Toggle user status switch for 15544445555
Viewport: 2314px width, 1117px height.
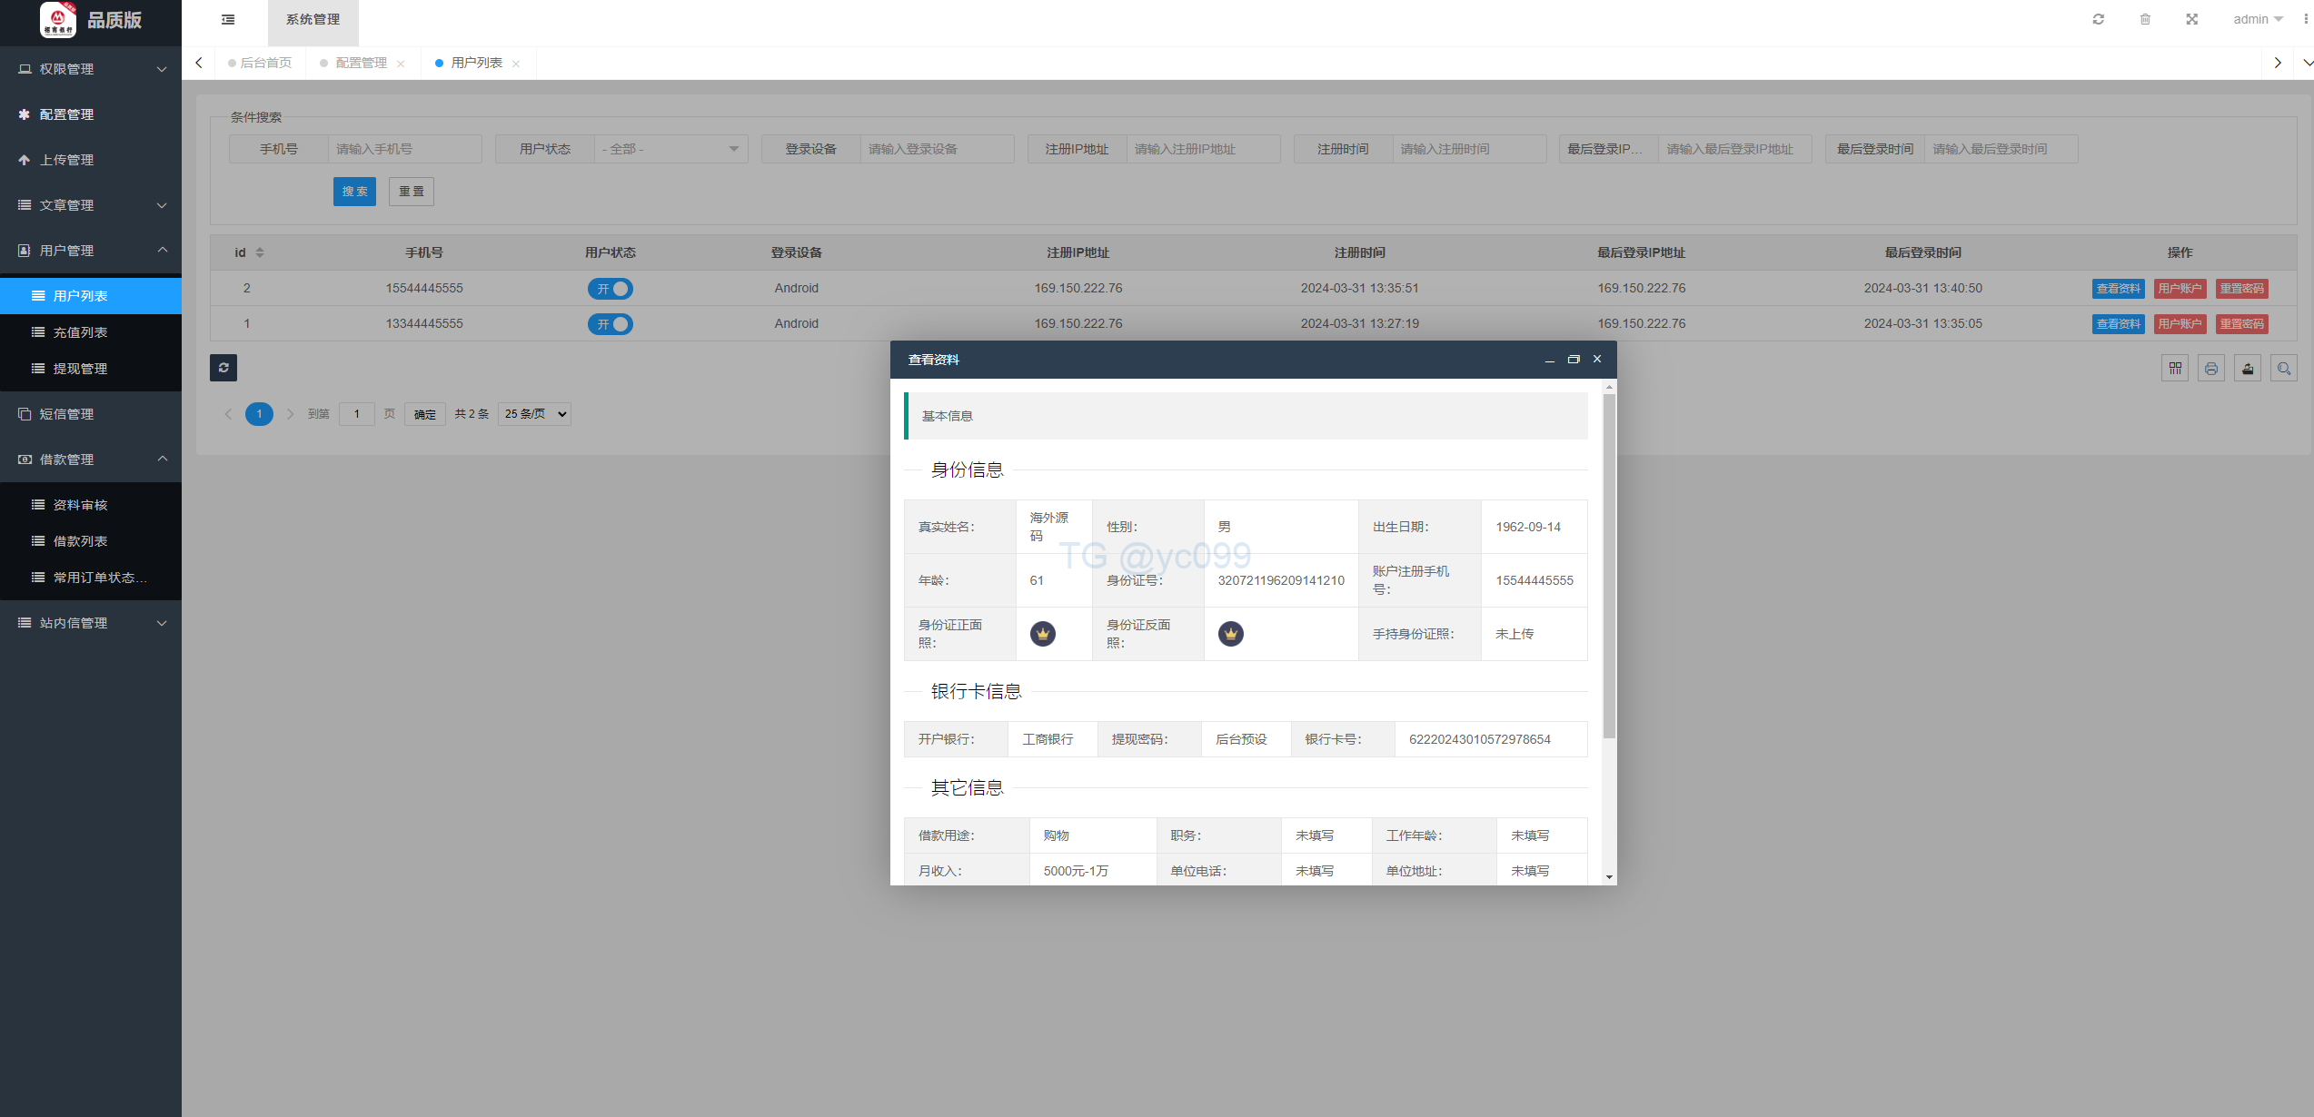pyautogui.click(x=610, y=289)
